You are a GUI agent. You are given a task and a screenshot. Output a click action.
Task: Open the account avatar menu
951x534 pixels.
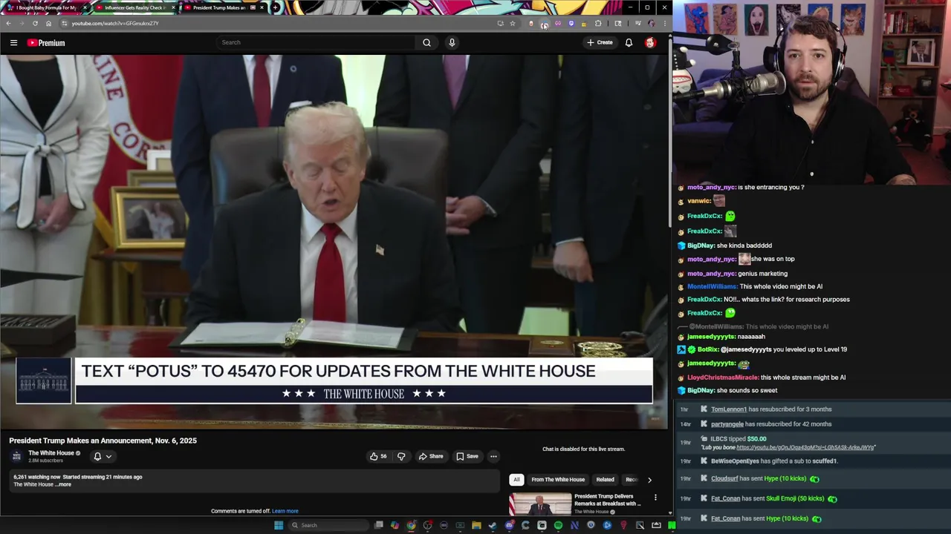[650, 42]
